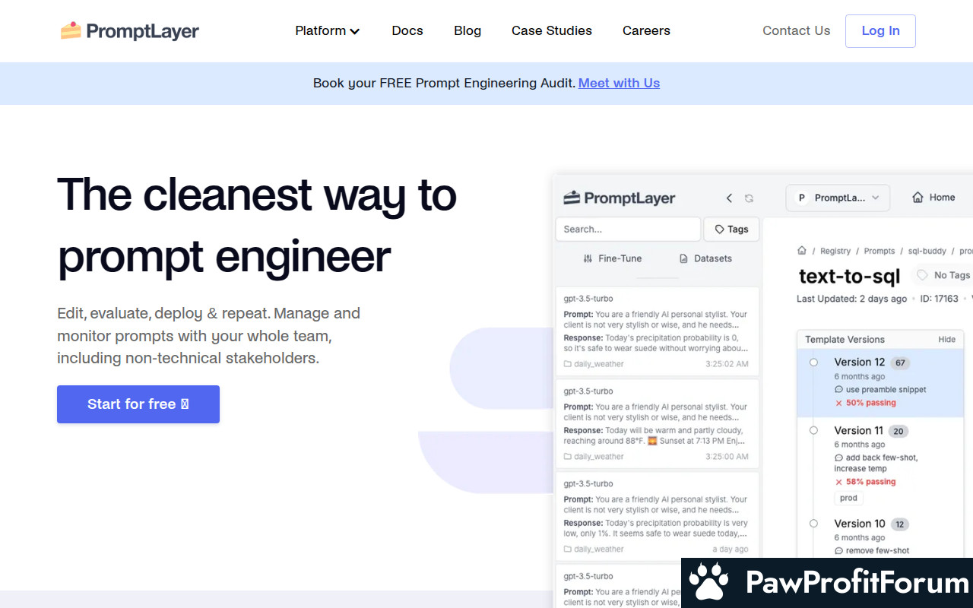Image resolution: width=973 pixels, height=608 pixels.
Task: Click the daily_weather folder icon at 3:25:02 AM
Action: (568, 364)
